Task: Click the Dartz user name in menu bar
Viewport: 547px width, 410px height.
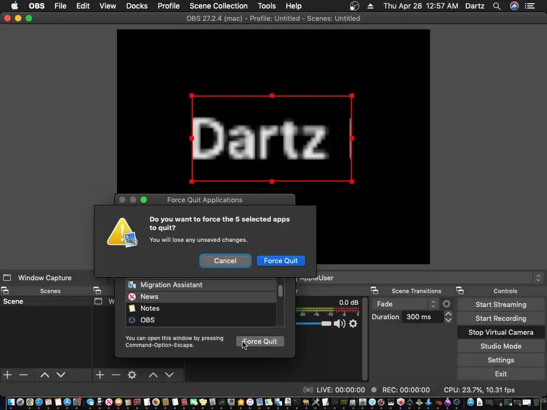Action: tap(475, 6)
